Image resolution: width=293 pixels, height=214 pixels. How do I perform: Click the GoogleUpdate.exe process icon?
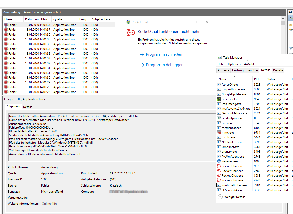(x=219, y=94)
